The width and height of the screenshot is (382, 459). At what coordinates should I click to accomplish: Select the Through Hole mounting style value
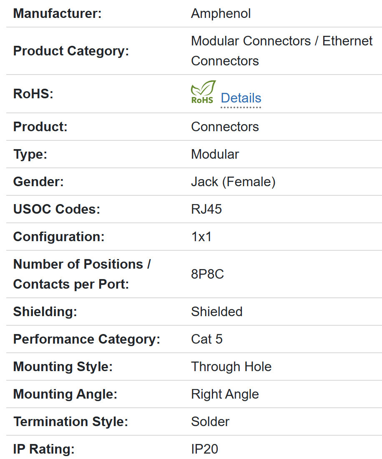click(x=231, y=367)
